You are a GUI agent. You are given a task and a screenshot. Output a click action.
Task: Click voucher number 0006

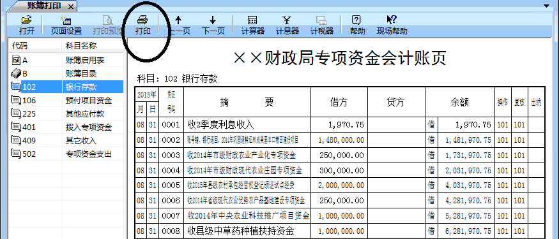tap(171, 201)
